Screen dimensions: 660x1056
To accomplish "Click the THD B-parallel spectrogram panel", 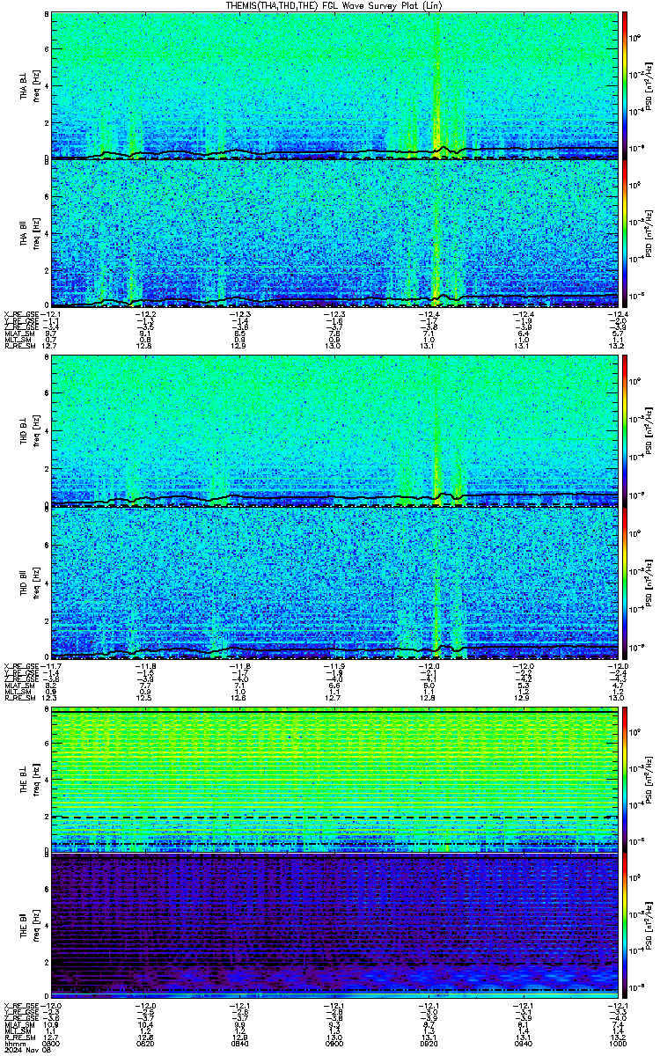I will click(334, 584).
